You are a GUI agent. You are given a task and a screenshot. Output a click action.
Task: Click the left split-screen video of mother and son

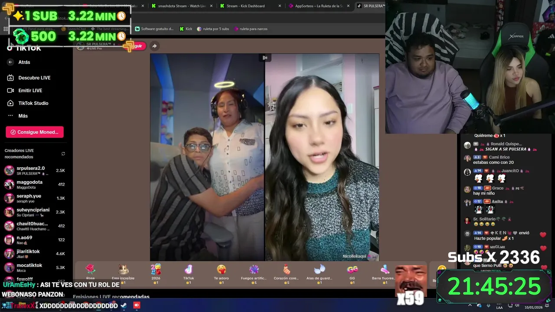click(207, 157)
